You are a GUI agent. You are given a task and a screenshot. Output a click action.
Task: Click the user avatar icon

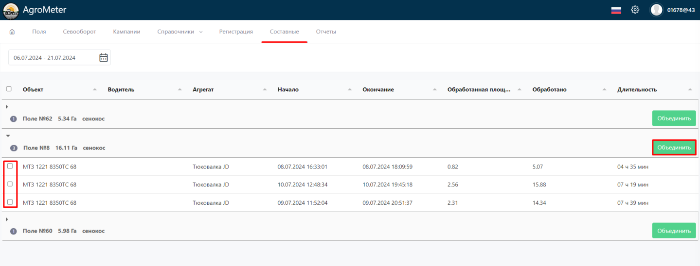tap(656, 10)
